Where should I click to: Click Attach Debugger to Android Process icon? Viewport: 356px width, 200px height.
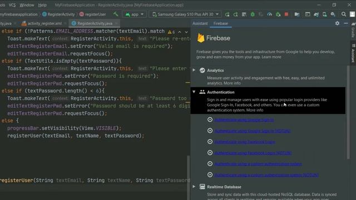click(x=278, y=14)
